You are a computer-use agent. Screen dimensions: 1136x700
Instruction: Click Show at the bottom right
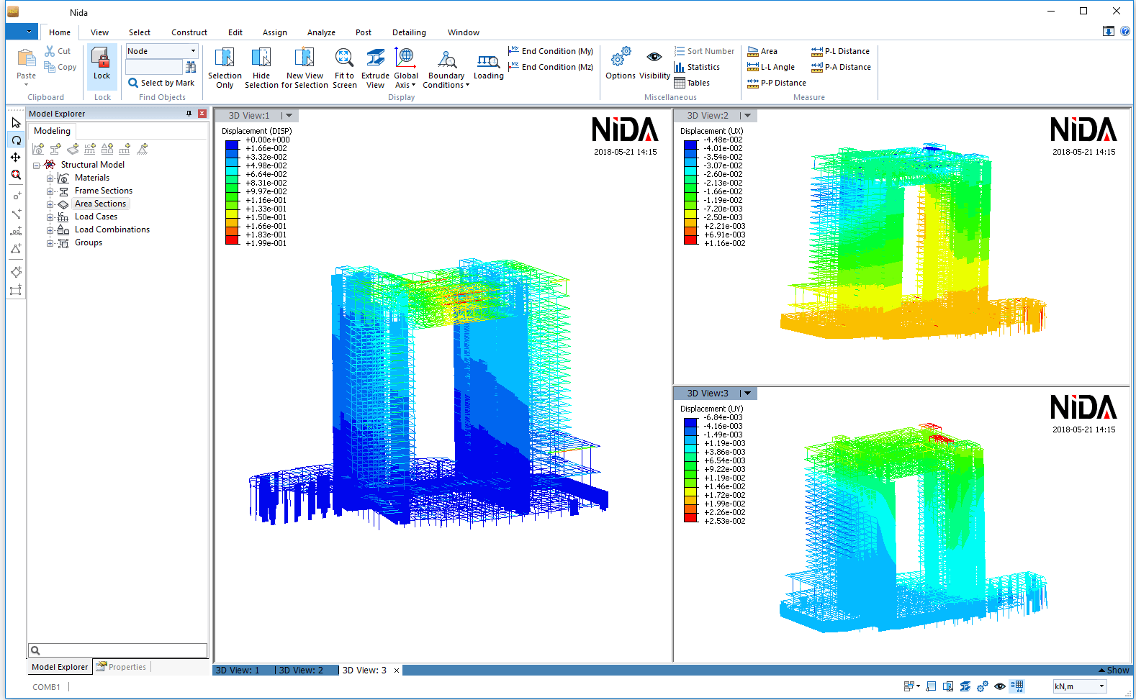click(1114, 671)
